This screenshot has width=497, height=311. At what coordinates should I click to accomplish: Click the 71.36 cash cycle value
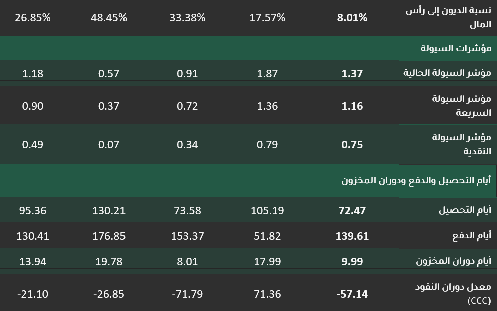click(x=267, y=294)
